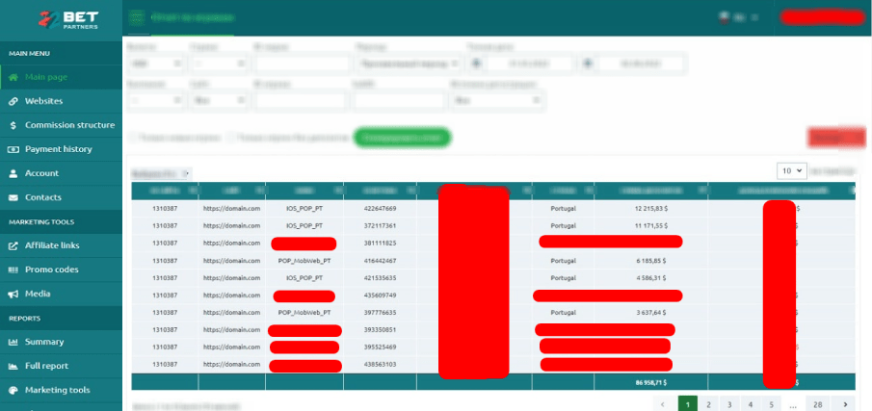Screen dimensions: 872x411
Task: Click the Media megaphone icon
Action: click(x=13, y=294)
